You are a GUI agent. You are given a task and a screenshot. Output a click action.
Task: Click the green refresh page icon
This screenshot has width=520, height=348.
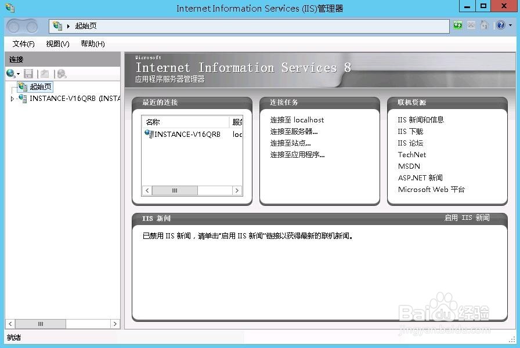(x=458, y=25)
